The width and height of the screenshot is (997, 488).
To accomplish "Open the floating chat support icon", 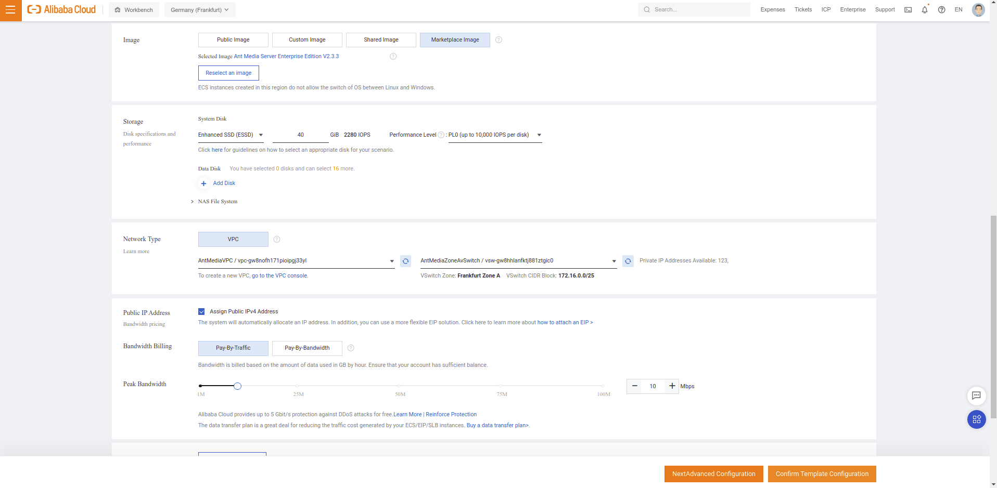I will point(977,396).
